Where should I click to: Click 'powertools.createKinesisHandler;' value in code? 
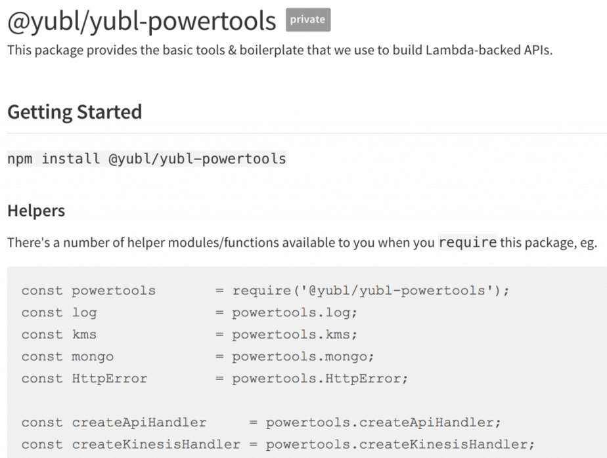396,444
